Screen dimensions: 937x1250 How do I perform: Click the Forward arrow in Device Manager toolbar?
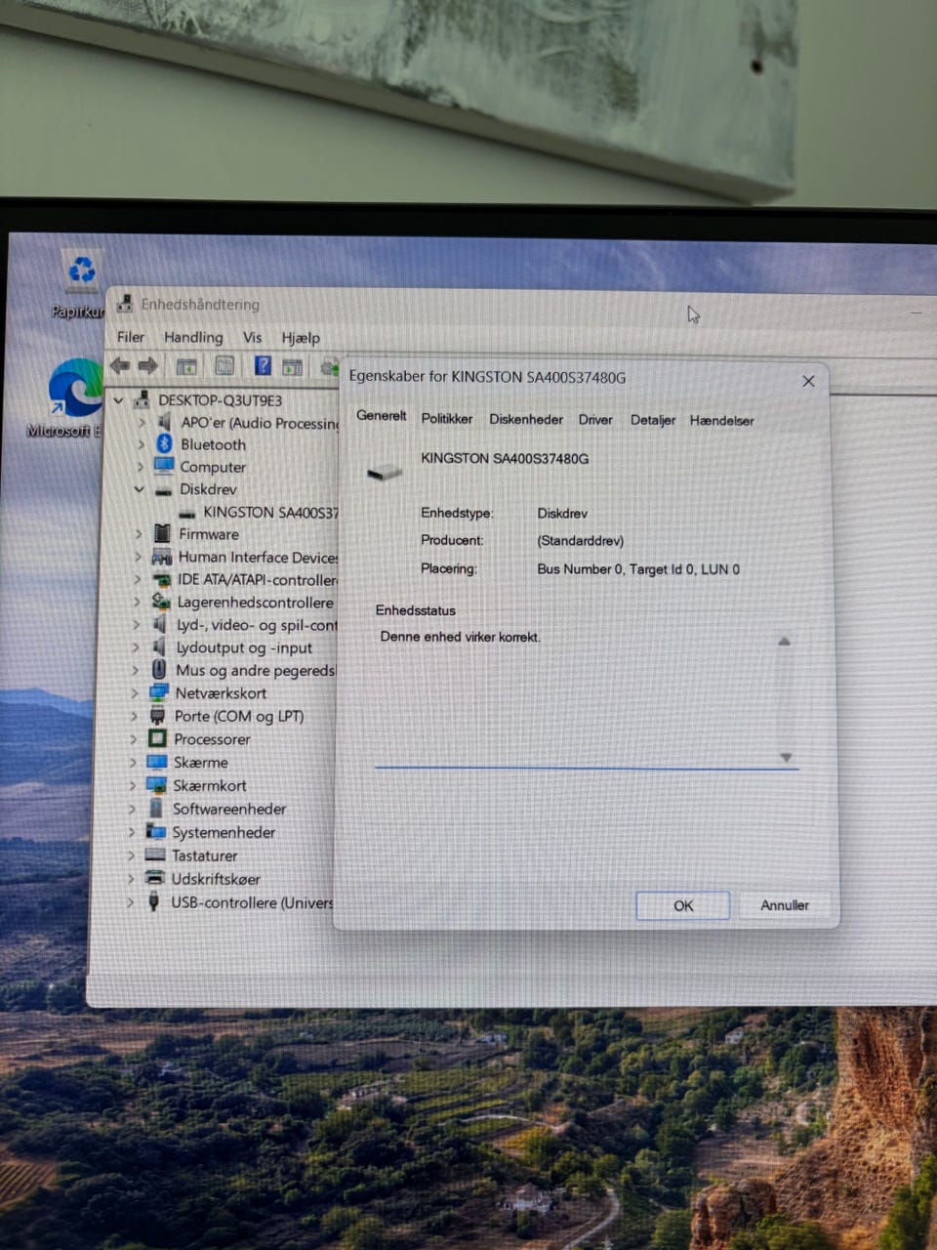click(x=148, y=365)
